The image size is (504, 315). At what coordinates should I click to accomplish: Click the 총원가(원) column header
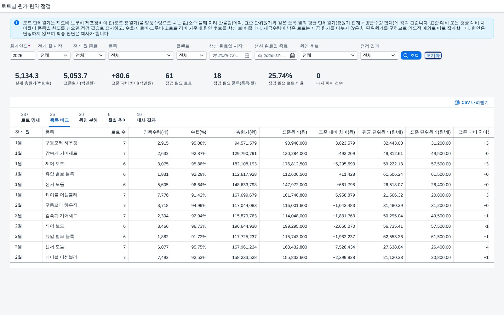234,132
